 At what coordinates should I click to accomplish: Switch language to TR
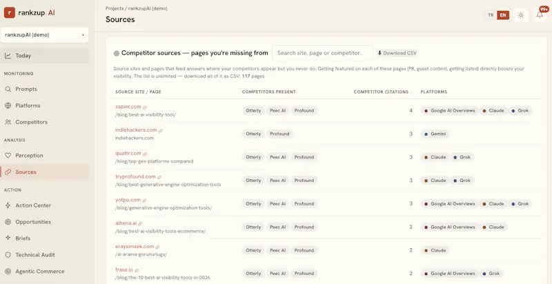(491, 15)
